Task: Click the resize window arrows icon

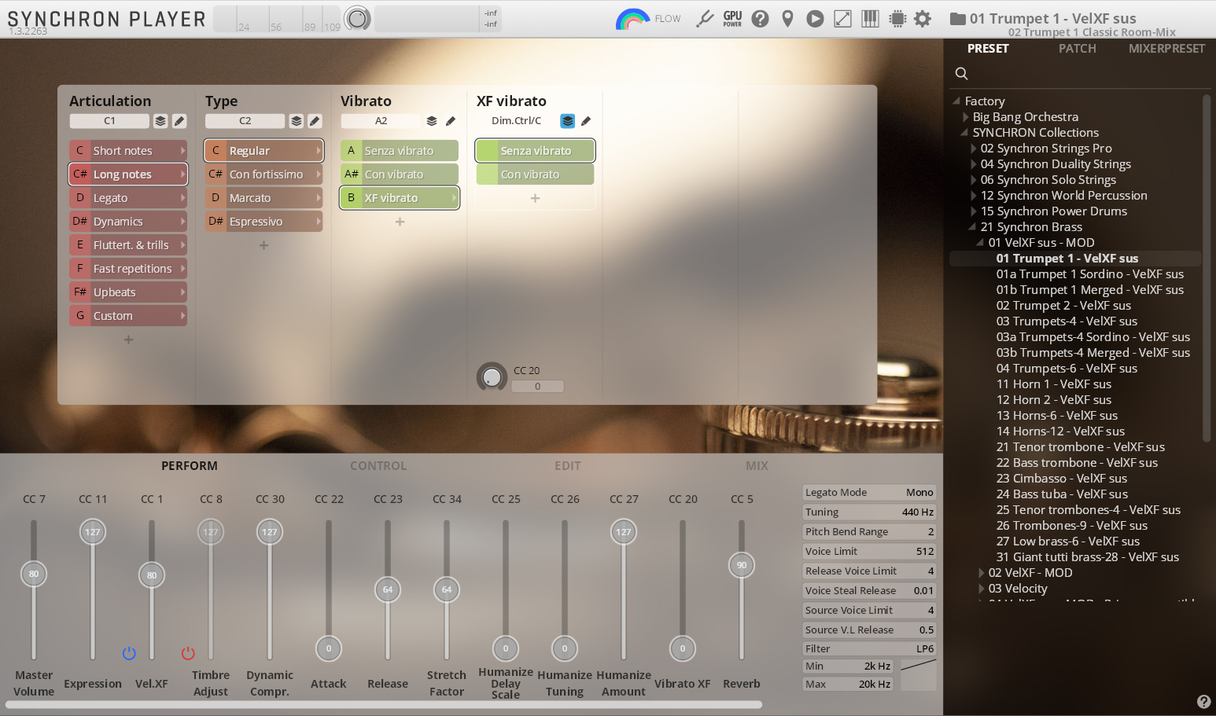Action: coord(842,19)
